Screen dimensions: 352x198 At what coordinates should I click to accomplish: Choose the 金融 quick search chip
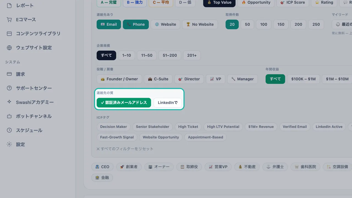point(102,178)
